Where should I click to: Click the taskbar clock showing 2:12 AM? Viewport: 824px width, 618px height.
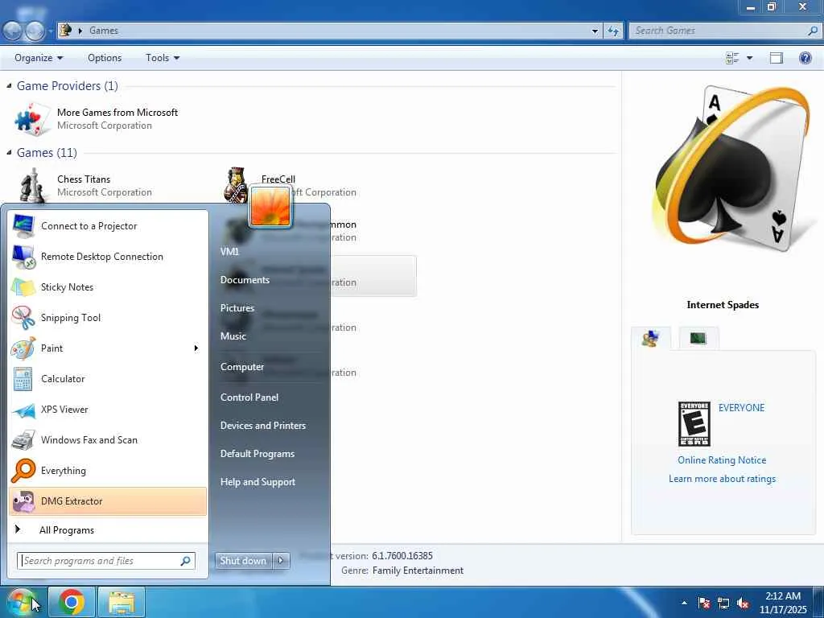pyautogui.click(x=783, y=603)
